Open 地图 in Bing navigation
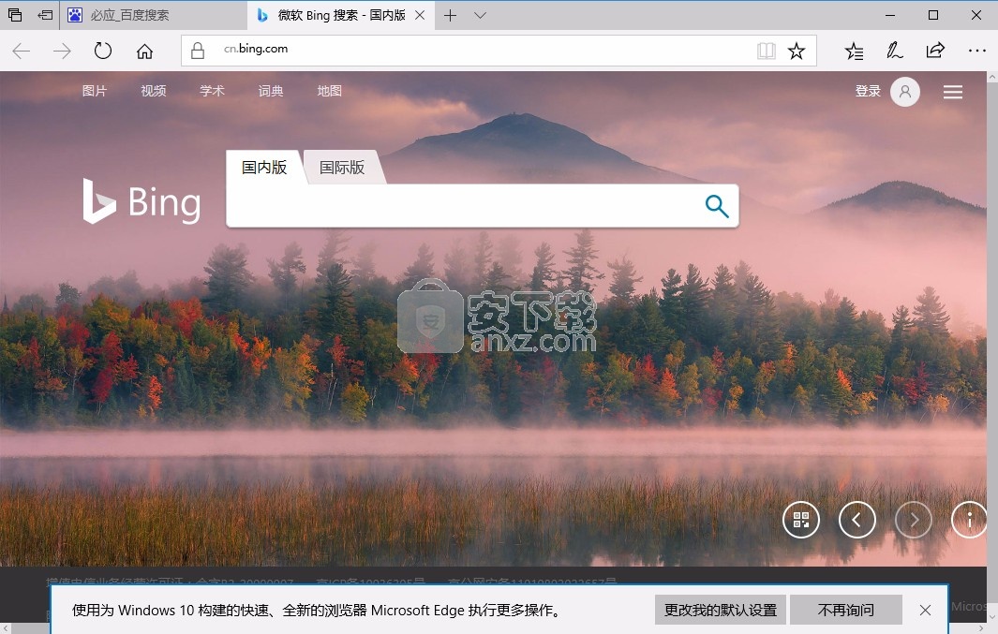This screenshot has width=998, height=634. tap(330, 91)
